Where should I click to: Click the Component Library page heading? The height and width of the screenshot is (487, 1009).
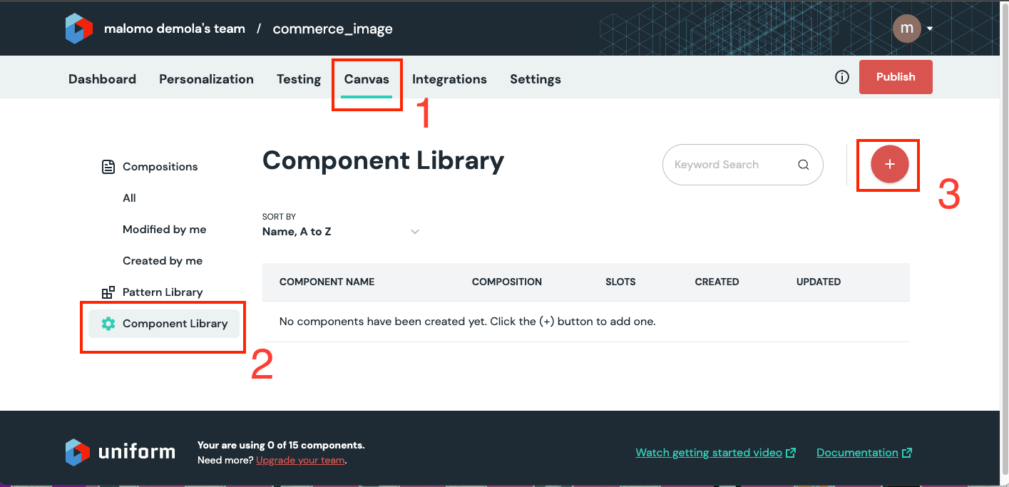pos(383,160)
